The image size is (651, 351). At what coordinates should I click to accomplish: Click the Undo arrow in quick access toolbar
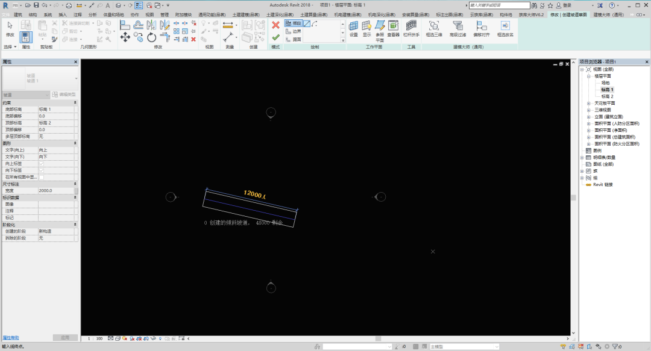click(x=44, y=5)
